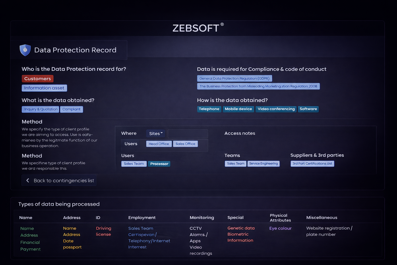The width and height of the screenshot is (397, 265).
Task: Click the shield icon beside Data Protection Record
Action: [x=25, y=50]
